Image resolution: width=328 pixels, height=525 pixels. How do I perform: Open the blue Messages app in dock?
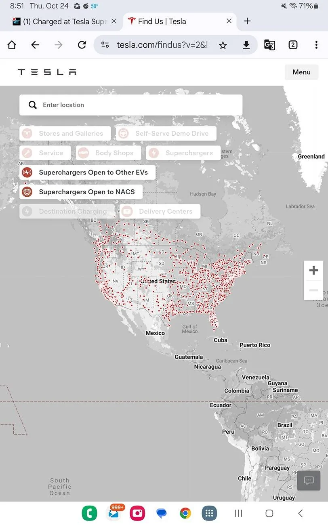pos(162,513)
